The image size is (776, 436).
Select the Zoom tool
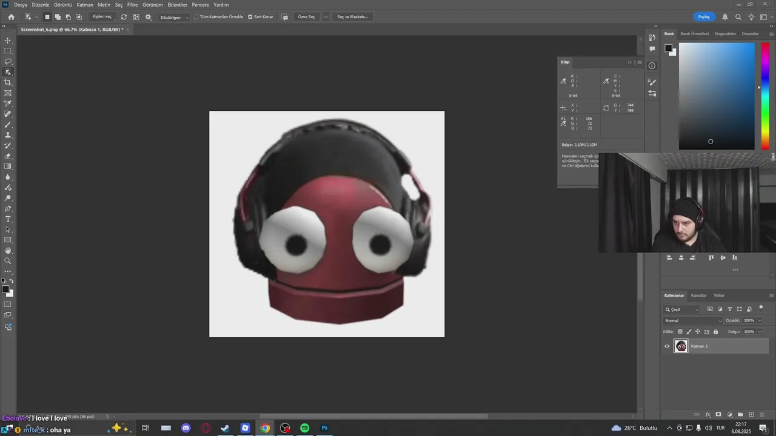click(x=8, y=261)
